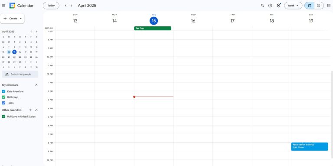Go to next week arrow in header
333x166 pixels.
72,6
